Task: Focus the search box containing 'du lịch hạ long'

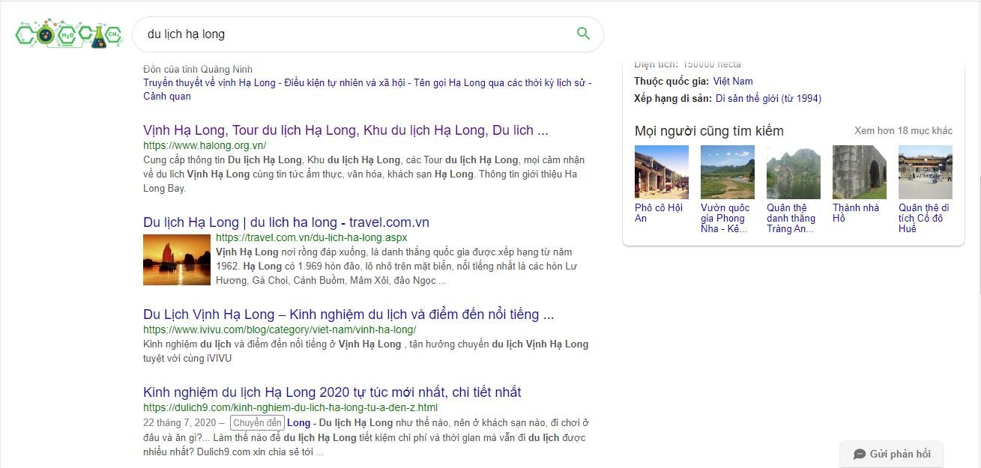Action: [367, 34]
